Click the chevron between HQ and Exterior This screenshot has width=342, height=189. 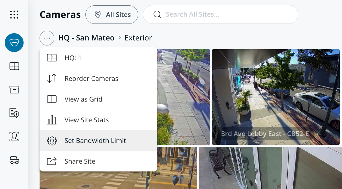pos(119,38)
